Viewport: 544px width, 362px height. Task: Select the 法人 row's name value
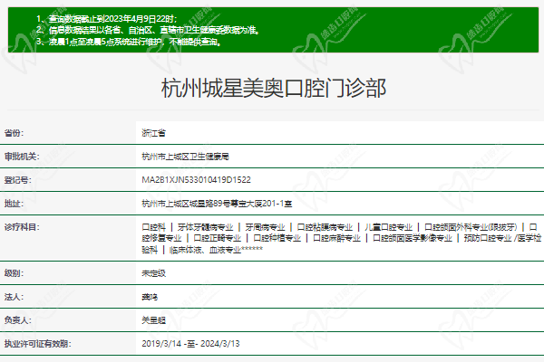tap(150, 297)
